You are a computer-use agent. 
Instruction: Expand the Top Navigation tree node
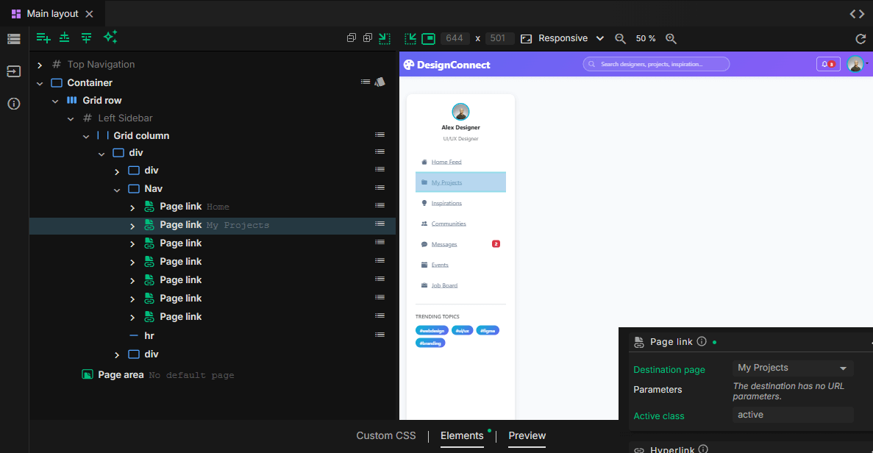[40, 65]
